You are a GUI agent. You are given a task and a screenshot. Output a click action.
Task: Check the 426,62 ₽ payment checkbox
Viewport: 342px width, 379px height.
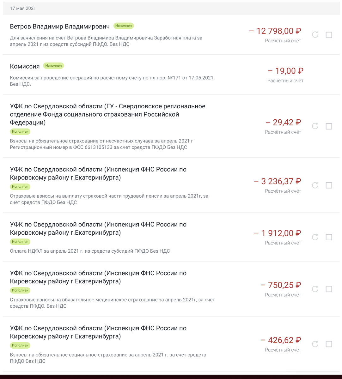[x=329, y=344]
